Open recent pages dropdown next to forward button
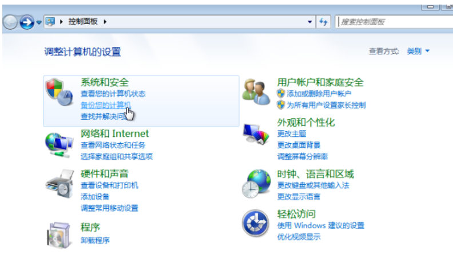The width and height of the screenshot is (453, 277). (x=39, y=22)
